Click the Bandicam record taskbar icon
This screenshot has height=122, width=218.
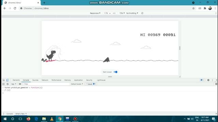tap(75, 119)
